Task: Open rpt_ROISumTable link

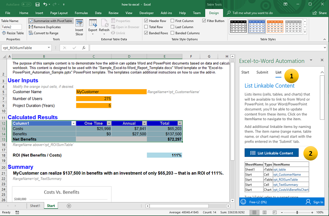Action: click(286, 180)
